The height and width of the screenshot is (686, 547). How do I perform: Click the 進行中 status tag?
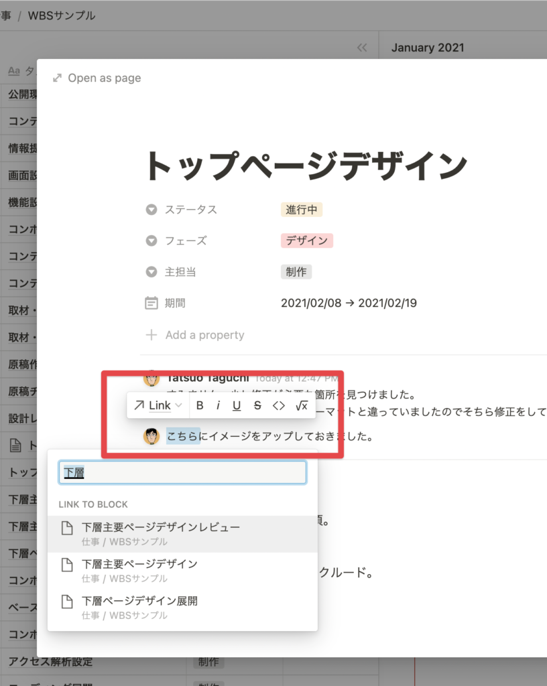(302, 210)
